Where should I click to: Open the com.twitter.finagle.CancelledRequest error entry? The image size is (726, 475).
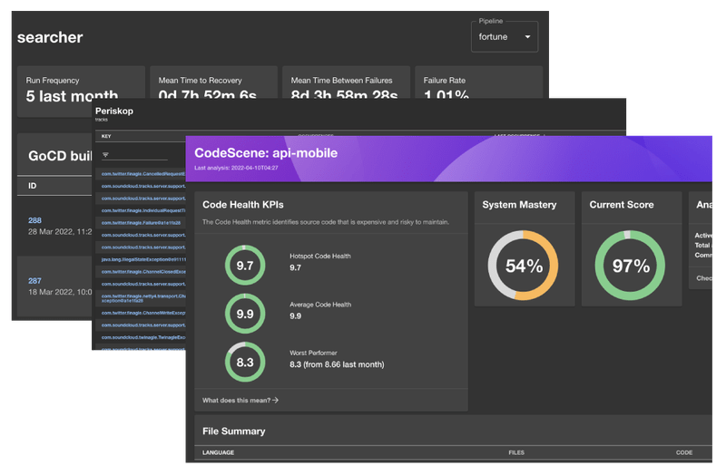(x=143, y=174)
